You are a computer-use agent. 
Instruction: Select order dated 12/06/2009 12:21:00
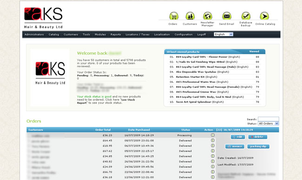(x=139, y=177)
